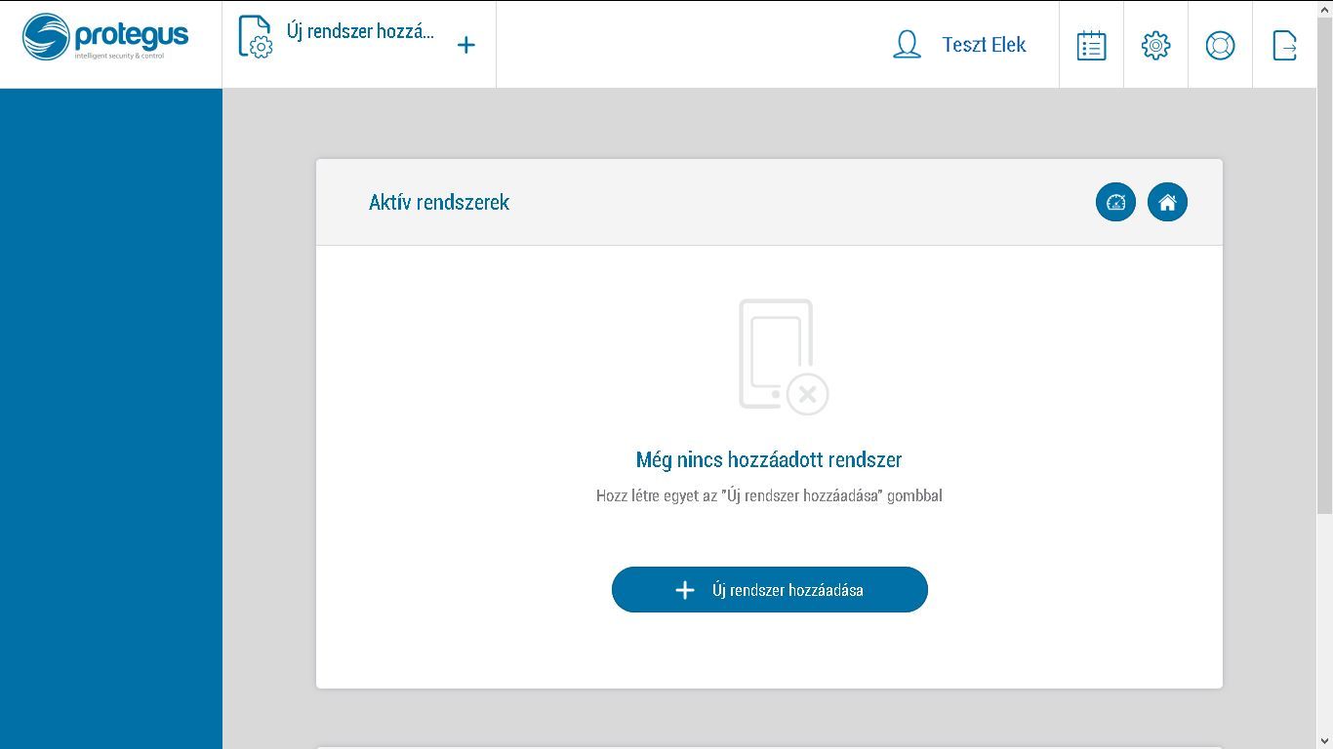
Task: Open the event log notebook icon
Action: (1090, 44)
